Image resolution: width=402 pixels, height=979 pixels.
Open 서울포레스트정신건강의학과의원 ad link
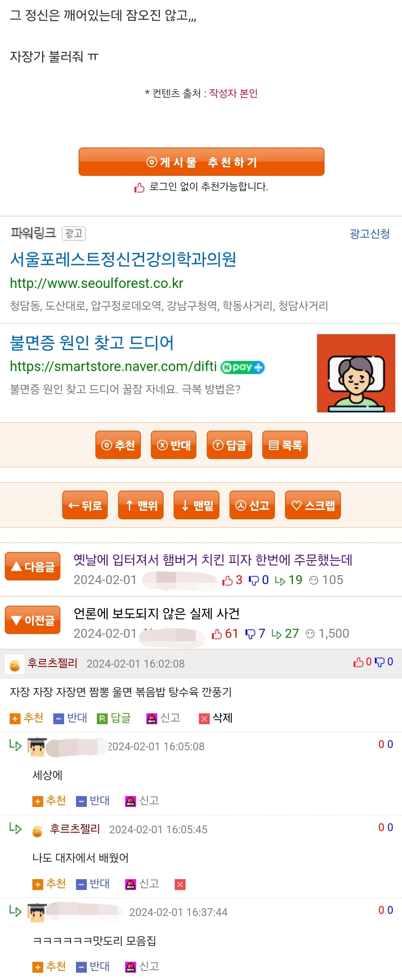123,259
